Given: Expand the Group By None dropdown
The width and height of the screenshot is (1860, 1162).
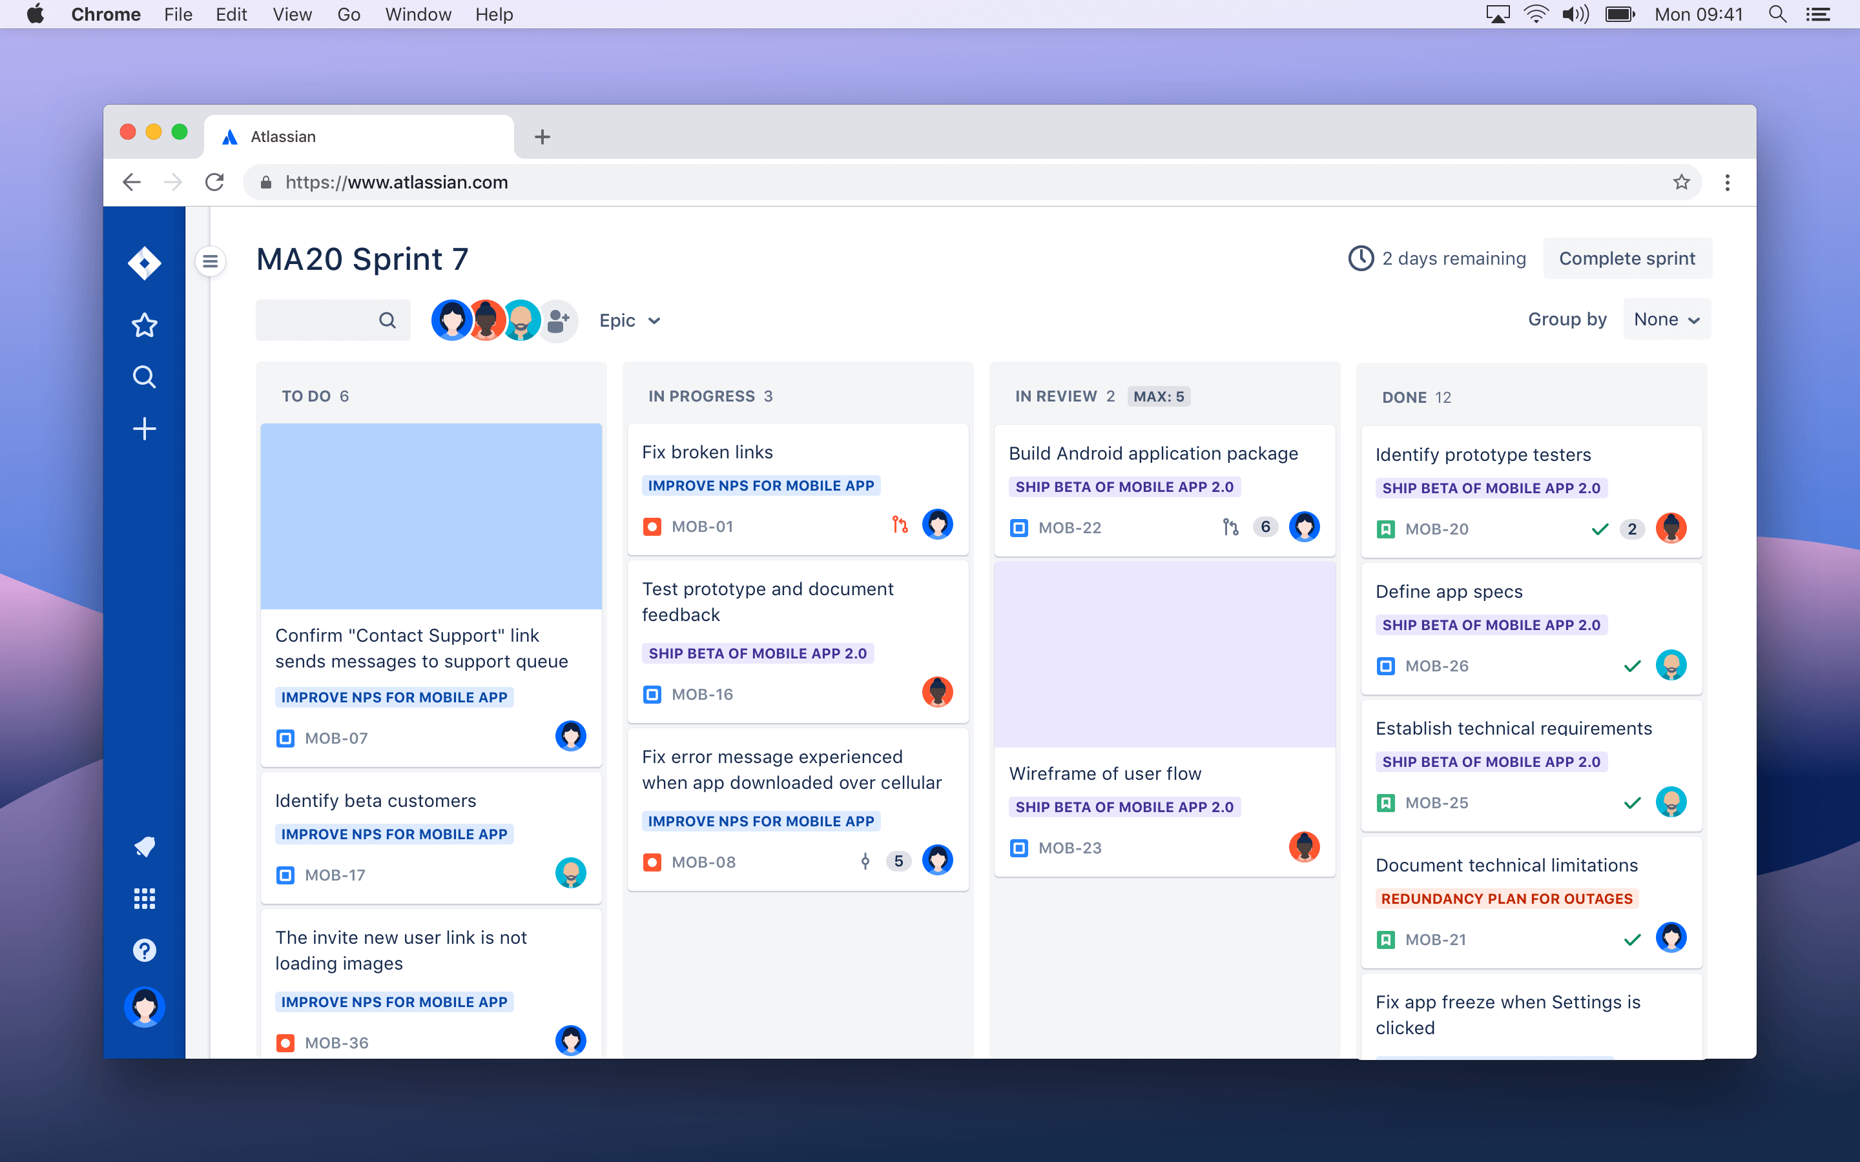Looking at the screenshot, I should click(1666, 319).
